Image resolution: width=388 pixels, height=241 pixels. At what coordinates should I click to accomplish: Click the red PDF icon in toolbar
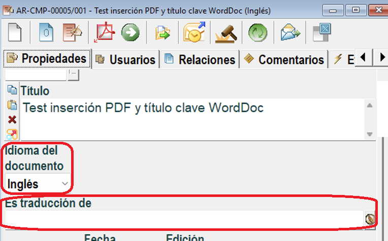pyautogui.click(x=105, y=33)
